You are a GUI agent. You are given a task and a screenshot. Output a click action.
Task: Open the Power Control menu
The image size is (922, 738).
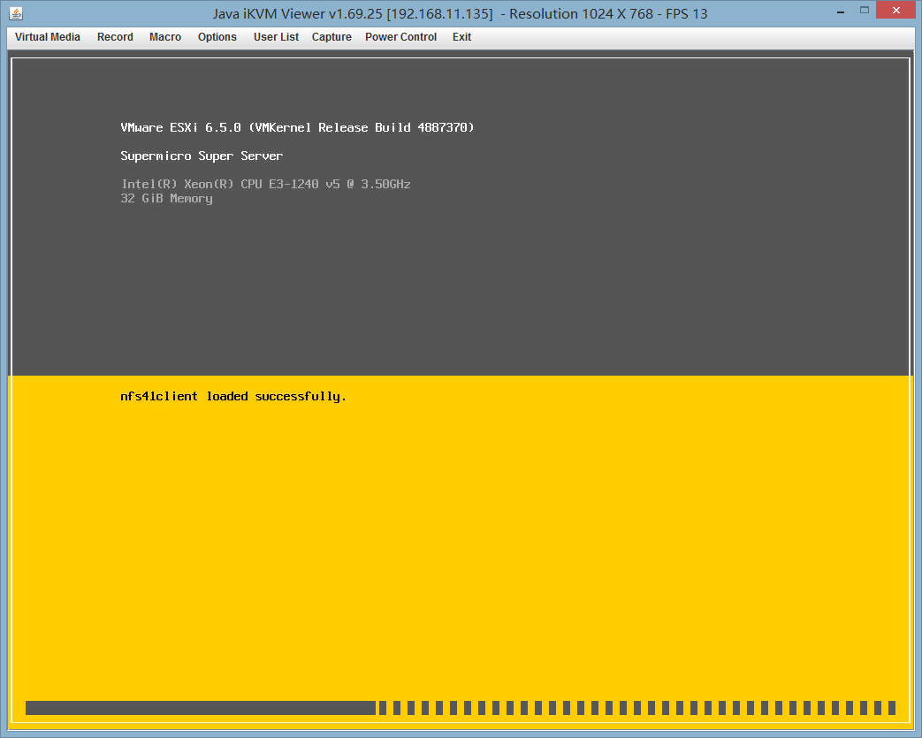coord(401,37)
